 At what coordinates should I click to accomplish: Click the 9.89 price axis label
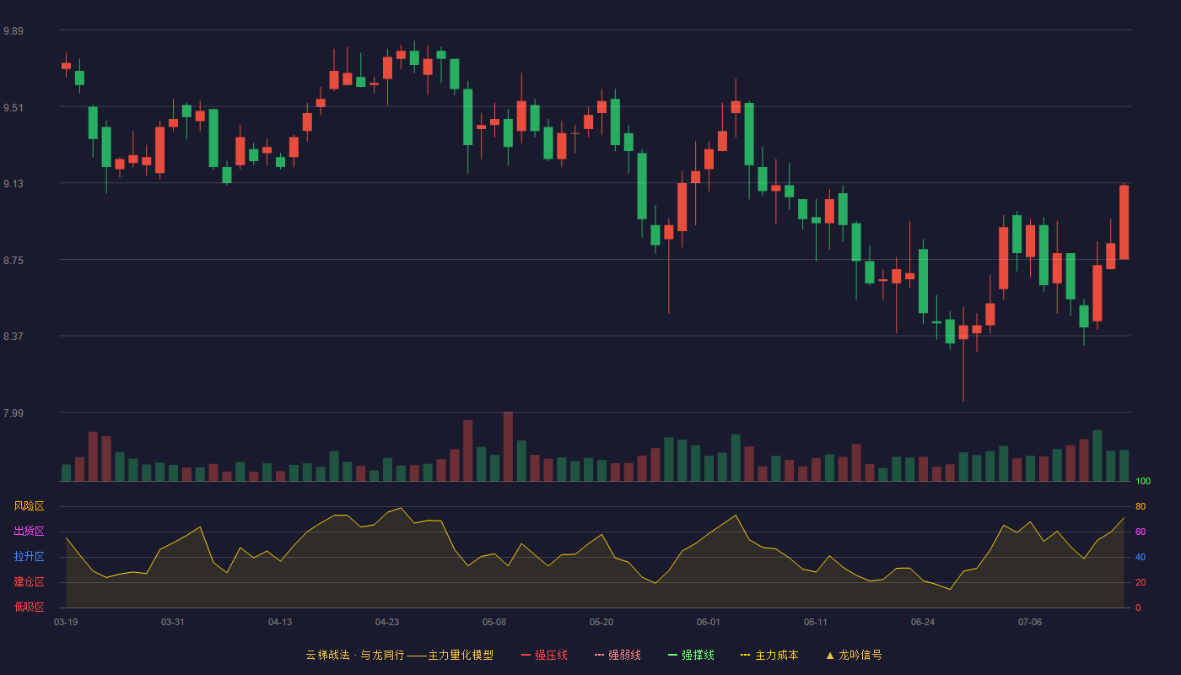13,31
